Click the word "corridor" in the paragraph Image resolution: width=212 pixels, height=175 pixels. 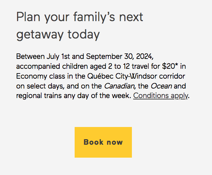tap(172, 76)
